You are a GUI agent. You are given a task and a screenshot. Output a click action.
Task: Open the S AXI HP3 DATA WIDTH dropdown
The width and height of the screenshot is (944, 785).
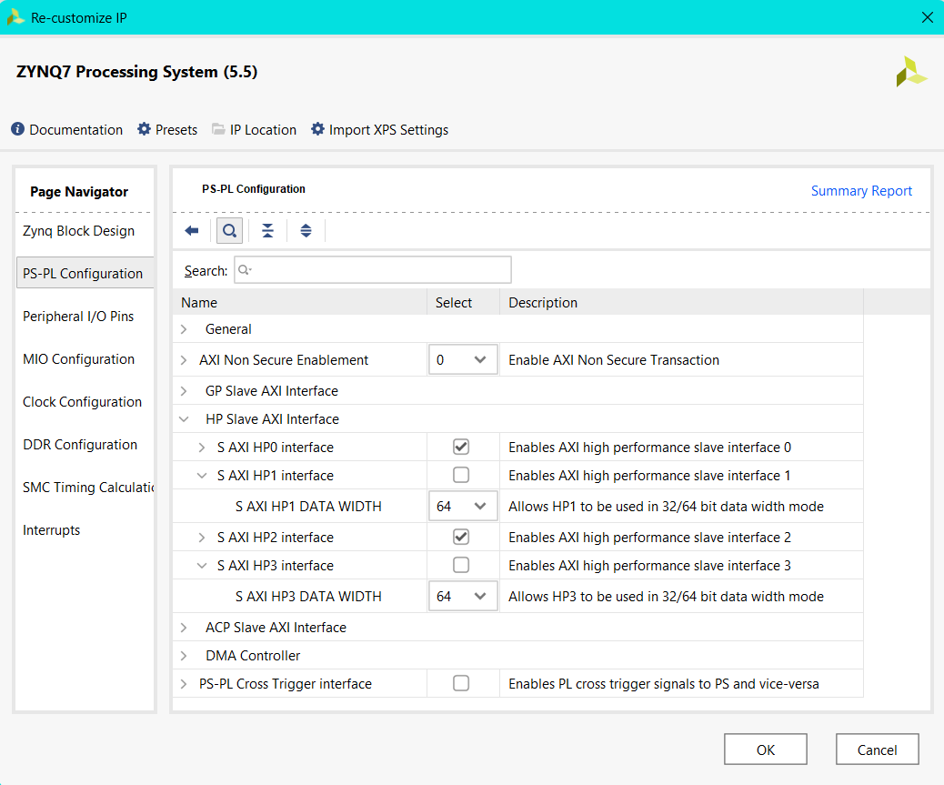coord(463,596)
